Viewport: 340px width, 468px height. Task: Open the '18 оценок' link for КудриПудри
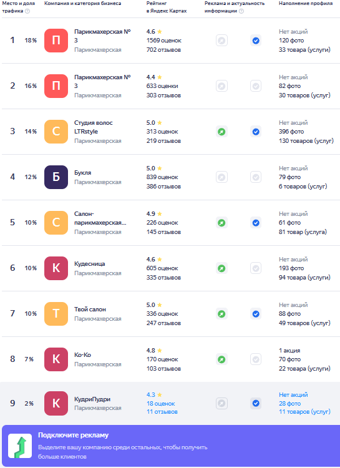[x=160, y=404]
